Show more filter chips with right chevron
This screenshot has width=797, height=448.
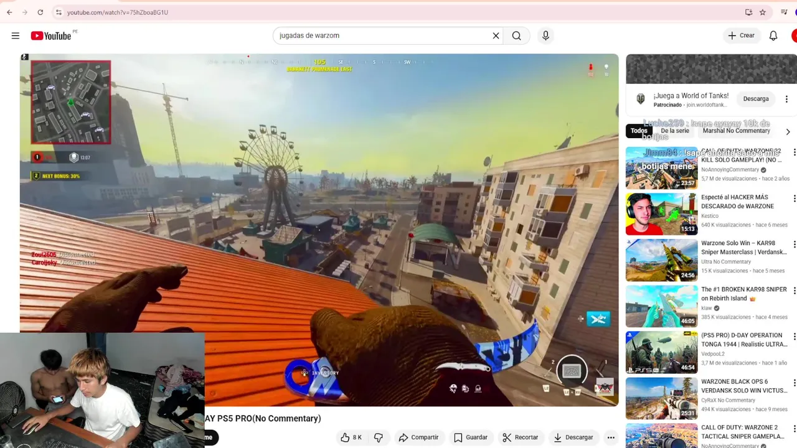point(788,131)
